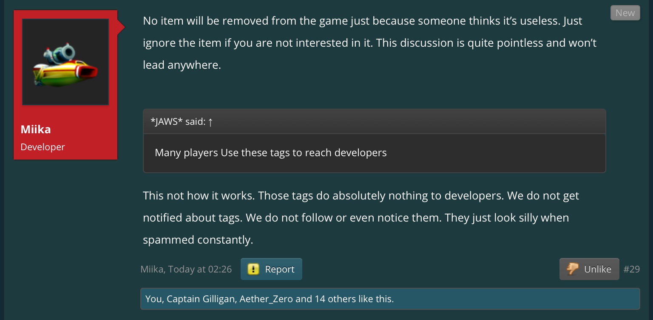Click the Developer title under Miika

click(x=43, y=147)
